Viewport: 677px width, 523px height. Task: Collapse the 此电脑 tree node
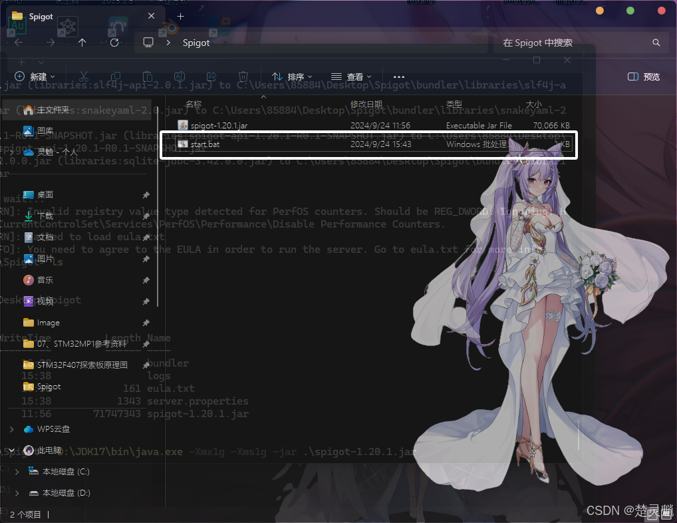coord(12,450)
